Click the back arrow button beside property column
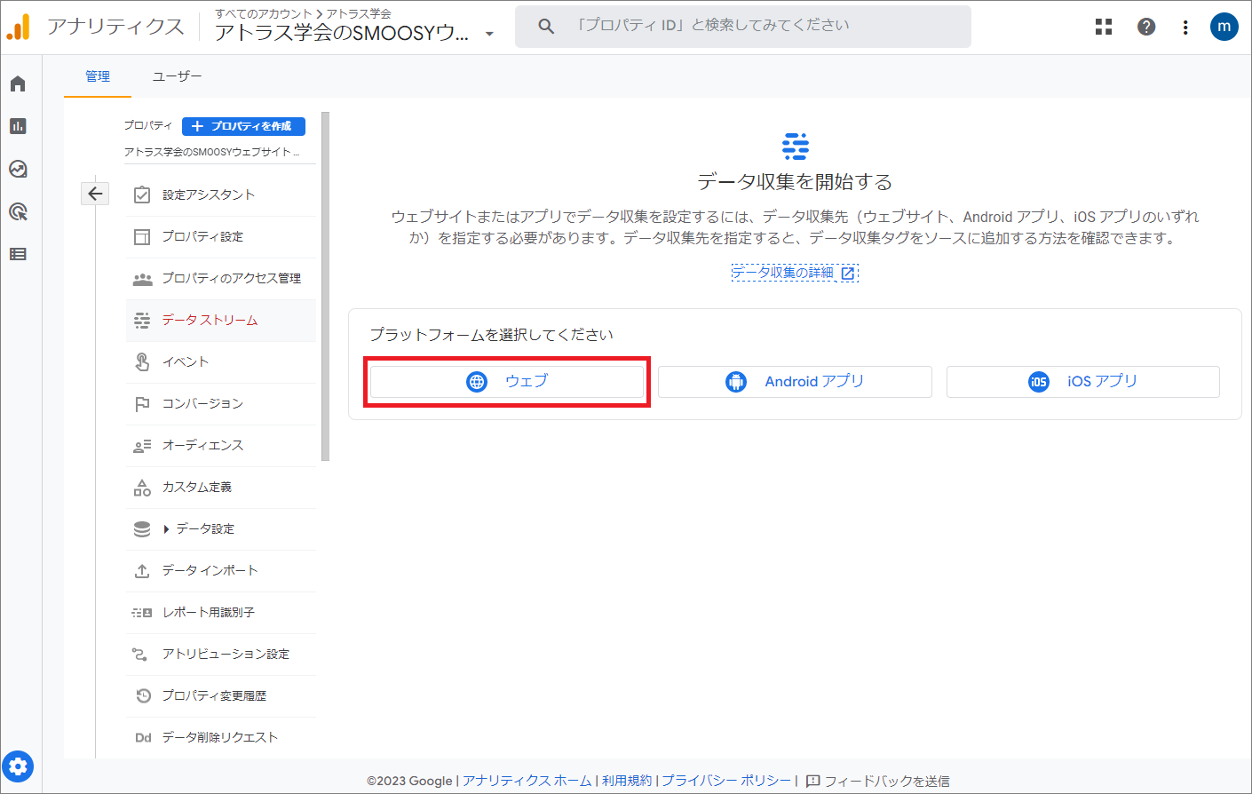Viewport: 1252px width, 794px height. 95,194
